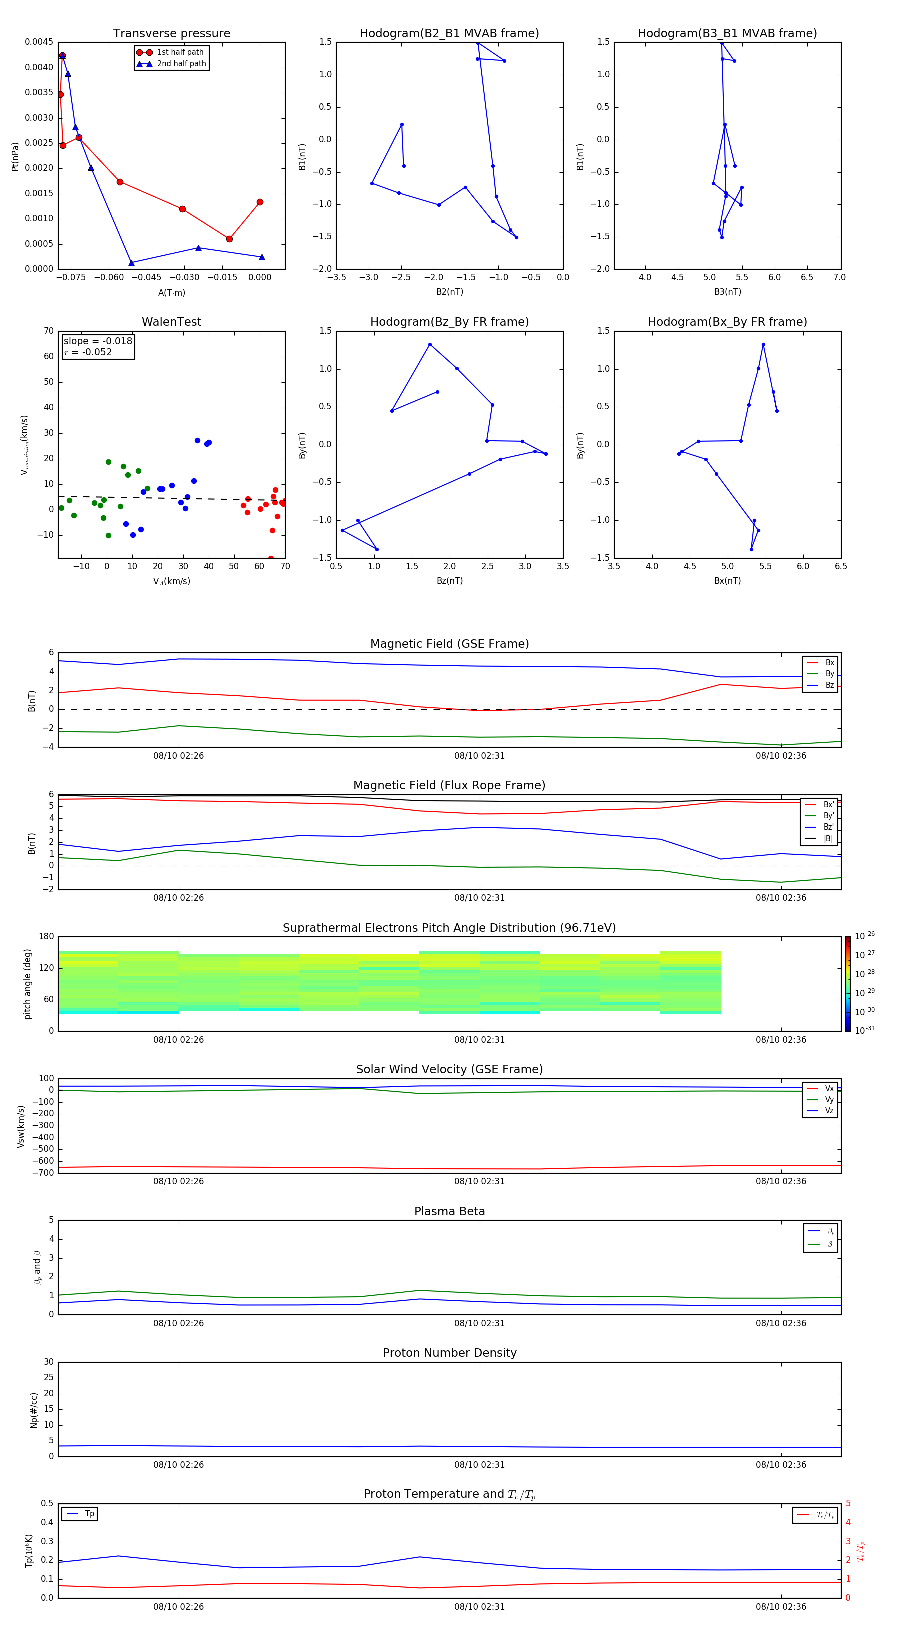
Task: Click the 'Plasma Beta' panel title
Action: tap(449, 1211)
